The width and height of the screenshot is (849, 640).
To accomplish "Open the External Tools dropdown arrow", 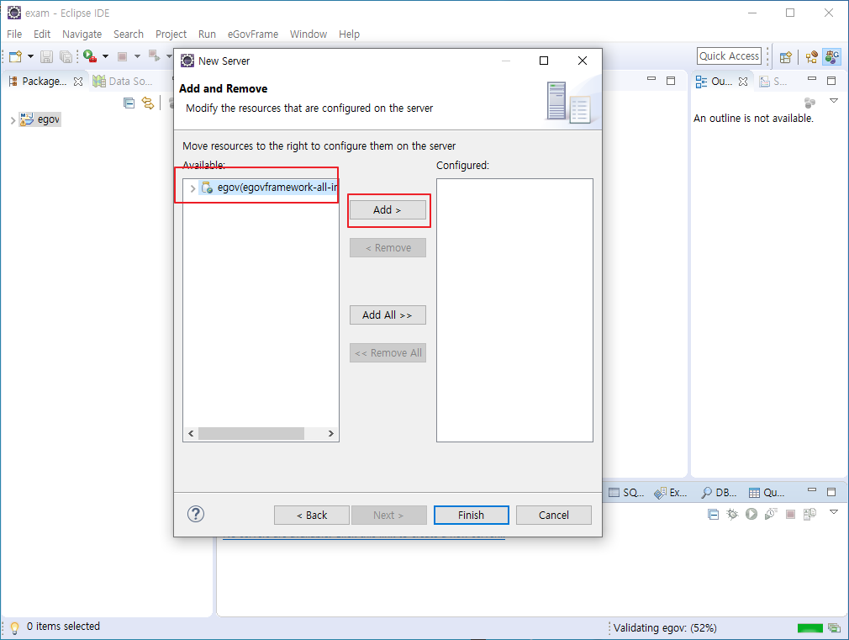I will click(105, 56).
